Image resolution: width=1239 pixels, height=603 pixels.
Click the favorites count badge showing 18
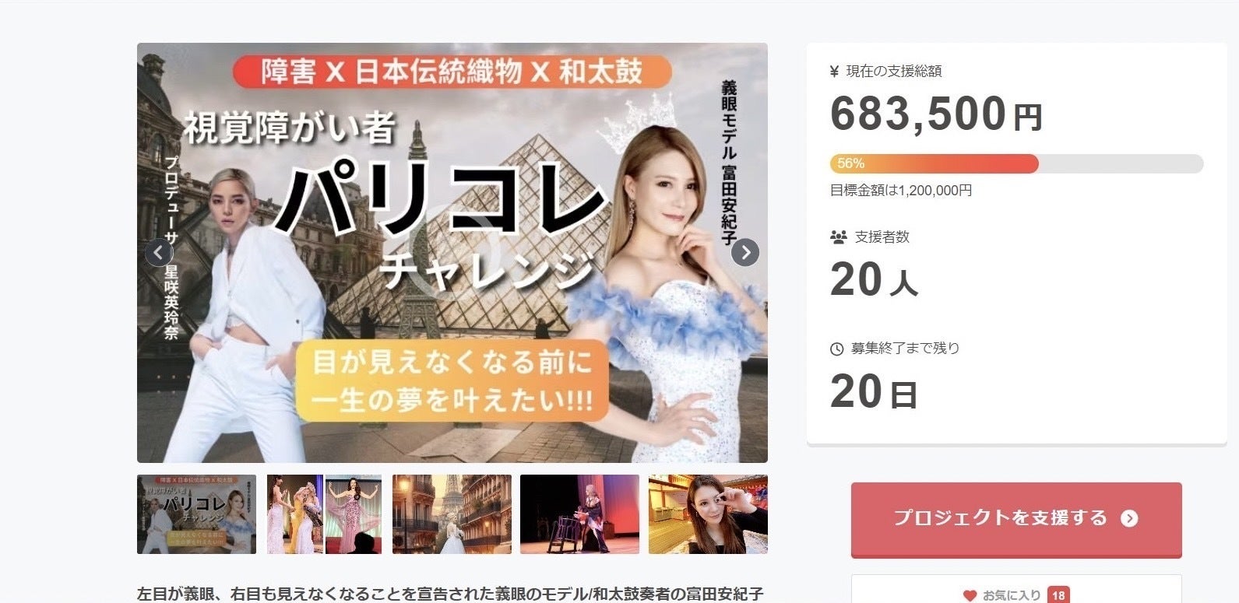click(1058, 595)
